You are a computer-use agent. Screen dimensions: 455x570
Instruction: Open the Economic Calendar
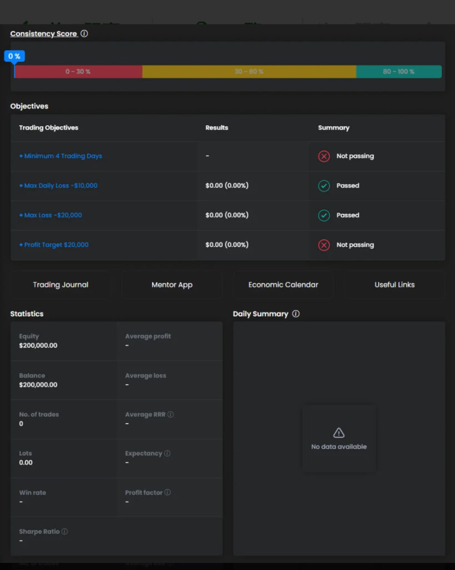(x=283, y=285)
